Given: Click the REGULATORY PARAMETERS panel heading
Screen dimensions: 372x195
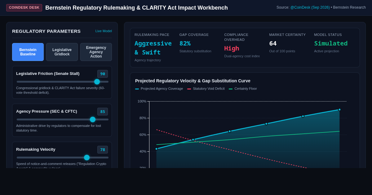Looking at the screenshot, I should 46,31.
